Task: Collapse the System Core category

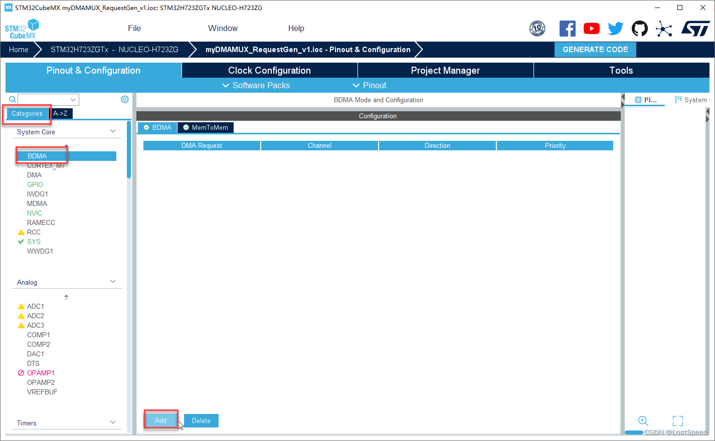Action: tap(113, 131)
